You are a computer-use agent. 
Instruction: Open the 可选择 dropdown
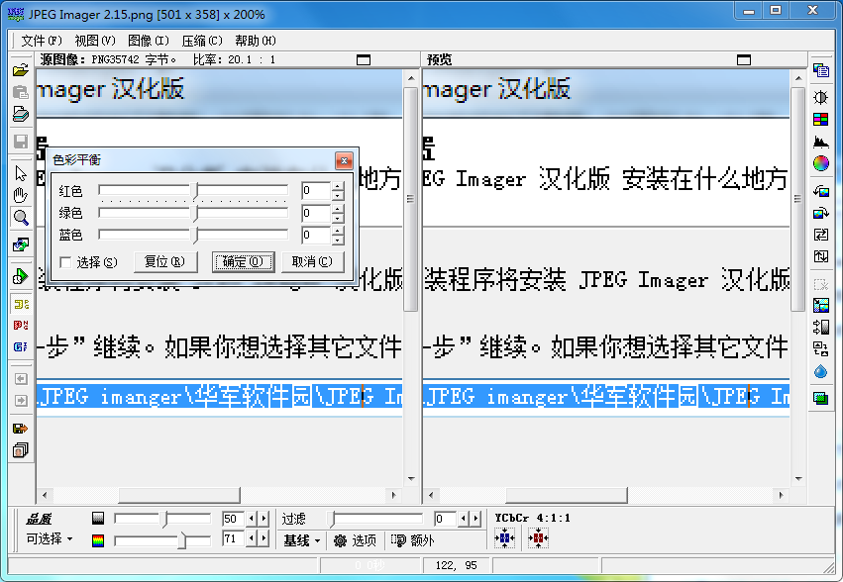(x=49, y=538)
